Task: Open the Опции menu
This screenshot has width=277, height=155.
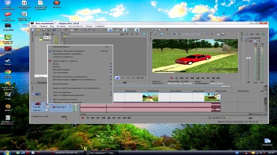Action: point(89,26)
